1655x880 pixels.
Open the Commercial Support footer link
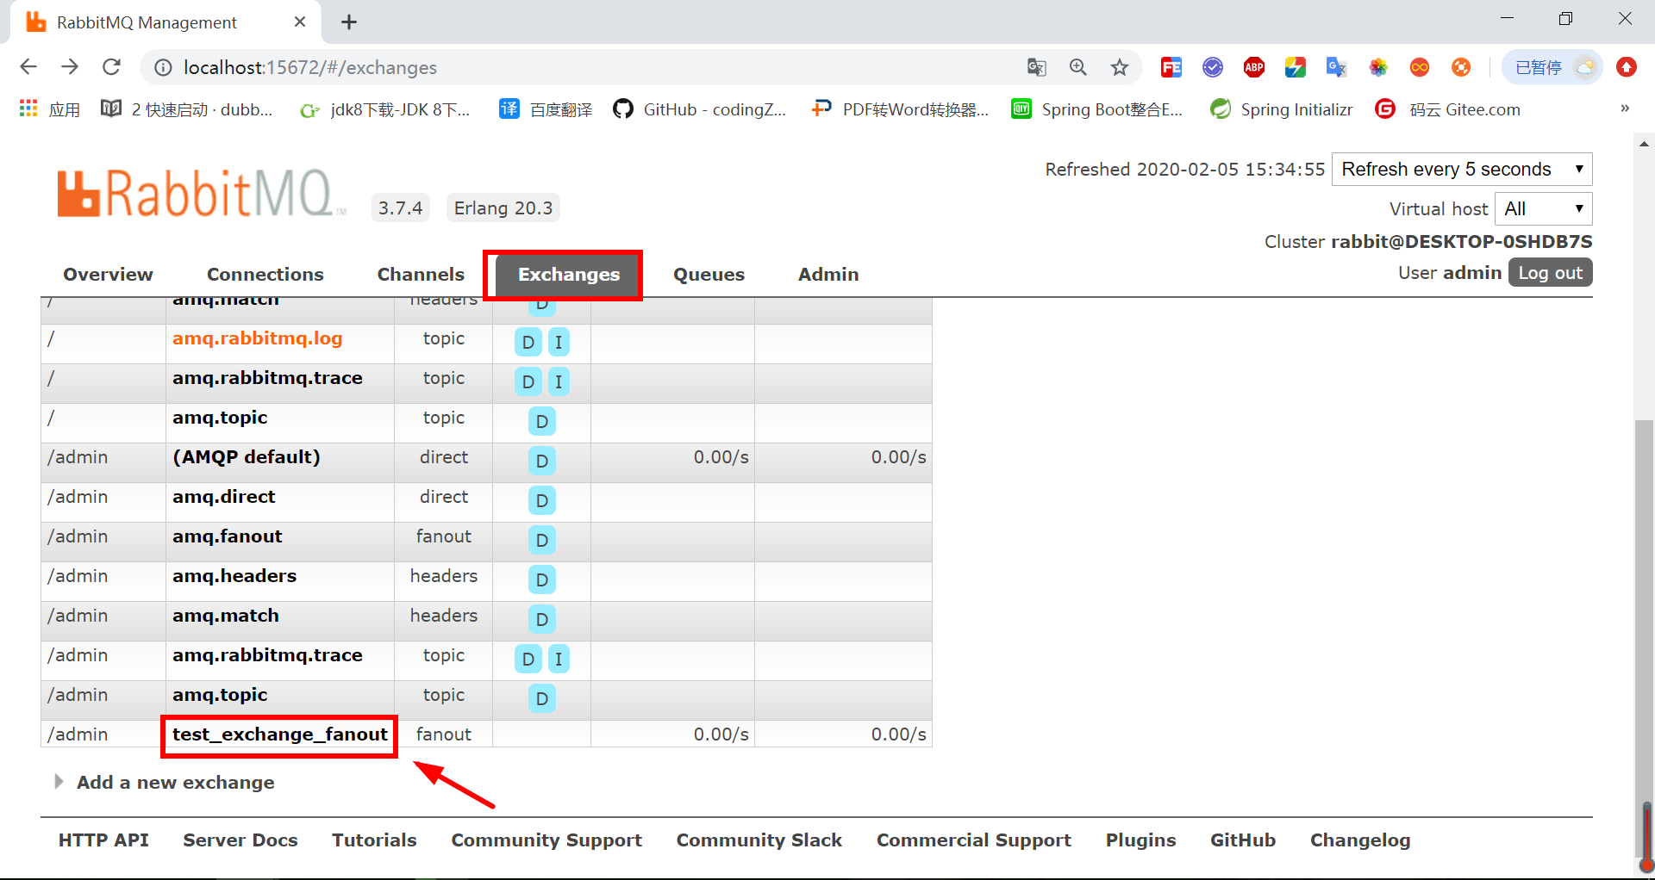tap(973, 840)
